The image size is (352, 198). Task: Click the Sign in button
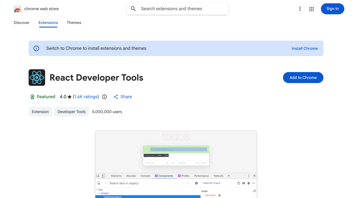332,9
